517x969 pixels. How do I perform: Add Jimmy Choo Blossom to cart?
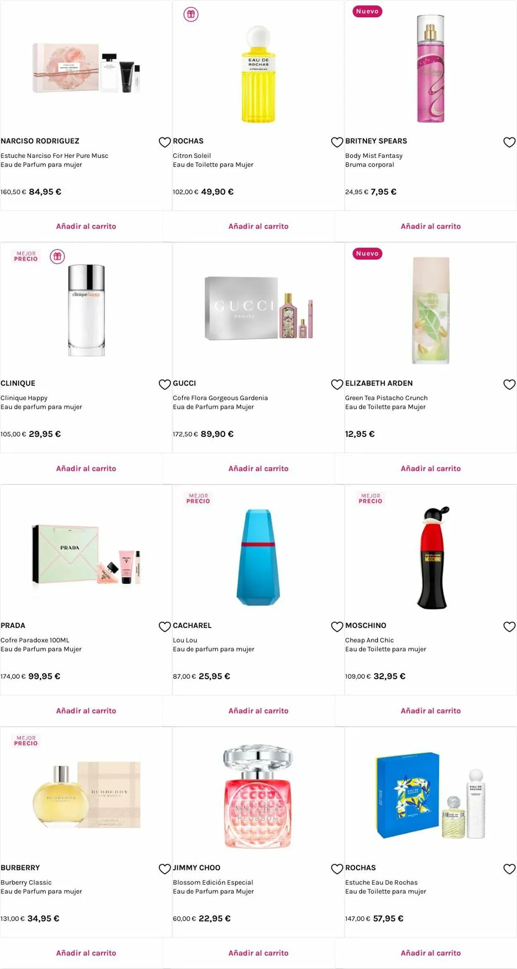tap(258, 953)
